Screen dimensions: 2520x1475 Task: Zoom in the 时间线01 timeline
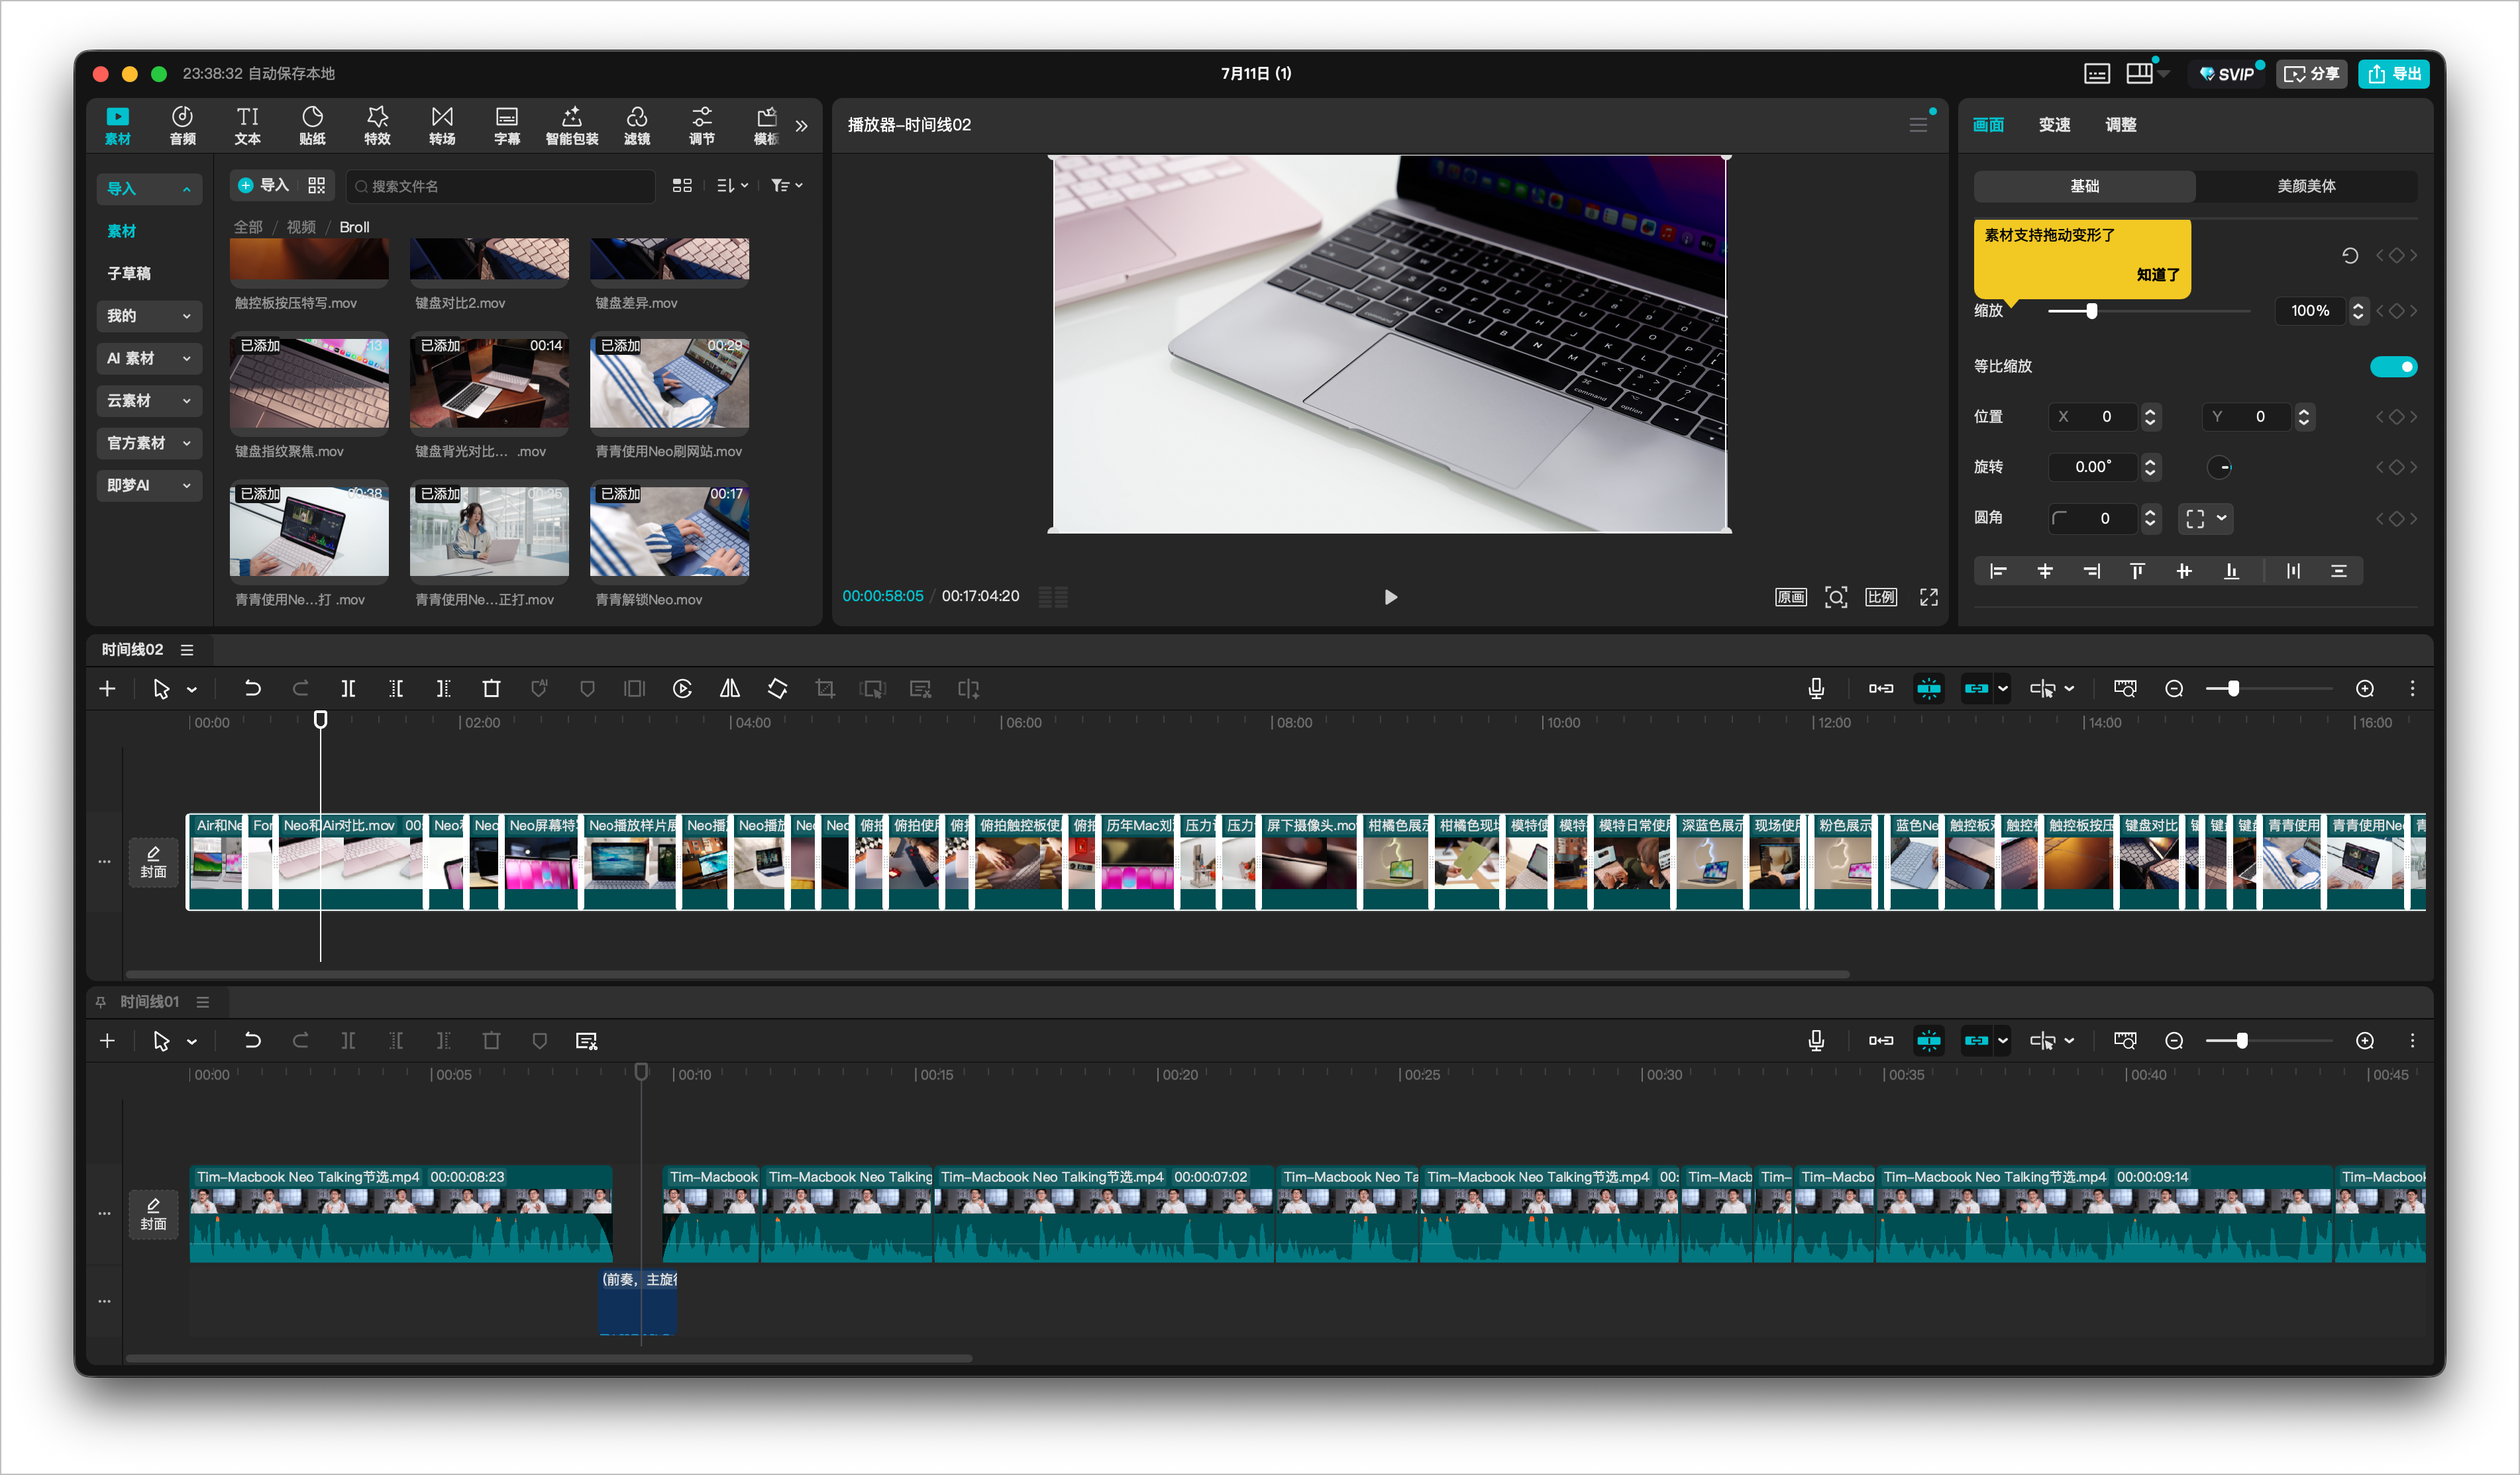tap(2364, 1041)
